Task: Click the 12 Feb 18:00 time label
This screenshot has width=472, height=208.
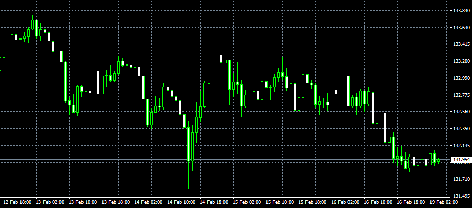Action: click(x=17, y=202)
